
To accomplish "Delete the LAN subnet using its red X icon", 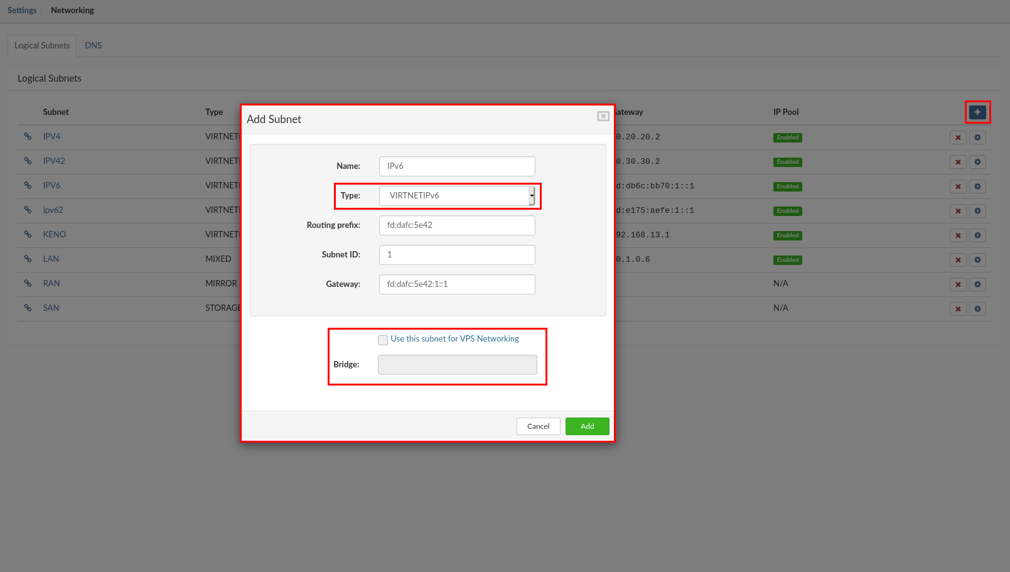I will (959, 259).
